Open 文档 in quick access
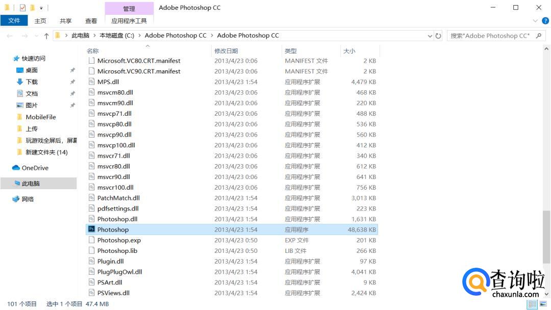The image size is (551, 310). 31,93
